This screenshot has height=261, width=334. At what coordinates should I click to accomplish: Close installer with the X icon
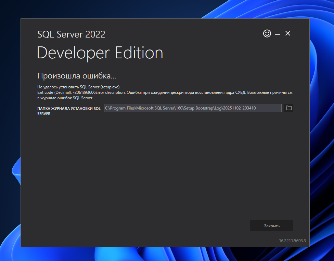point(288,33)
